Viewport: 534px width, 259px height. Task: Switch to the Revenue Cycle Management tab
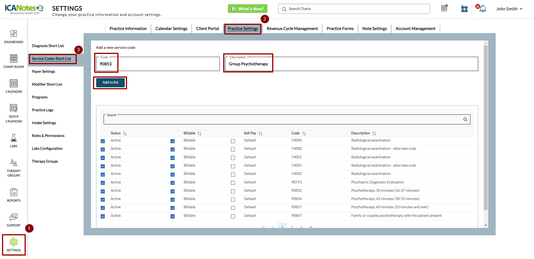pyautogui.click(x=292, y=29)
